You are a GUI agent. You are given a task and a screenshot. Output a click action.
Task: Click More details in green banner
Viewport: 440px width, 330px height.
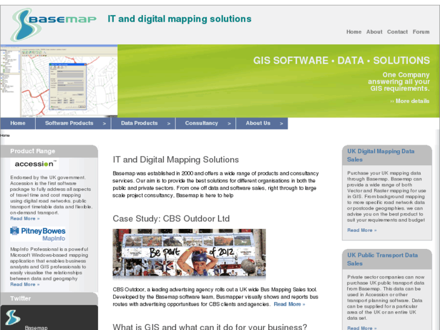[x=410, y=101]
